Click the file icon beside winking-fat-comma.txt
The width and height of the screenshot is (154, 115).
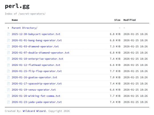tap(8, 96)
